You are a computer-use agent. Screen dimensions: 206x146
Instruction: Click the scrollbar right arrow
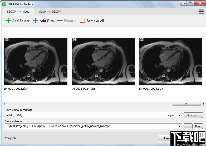coord(204,104)
